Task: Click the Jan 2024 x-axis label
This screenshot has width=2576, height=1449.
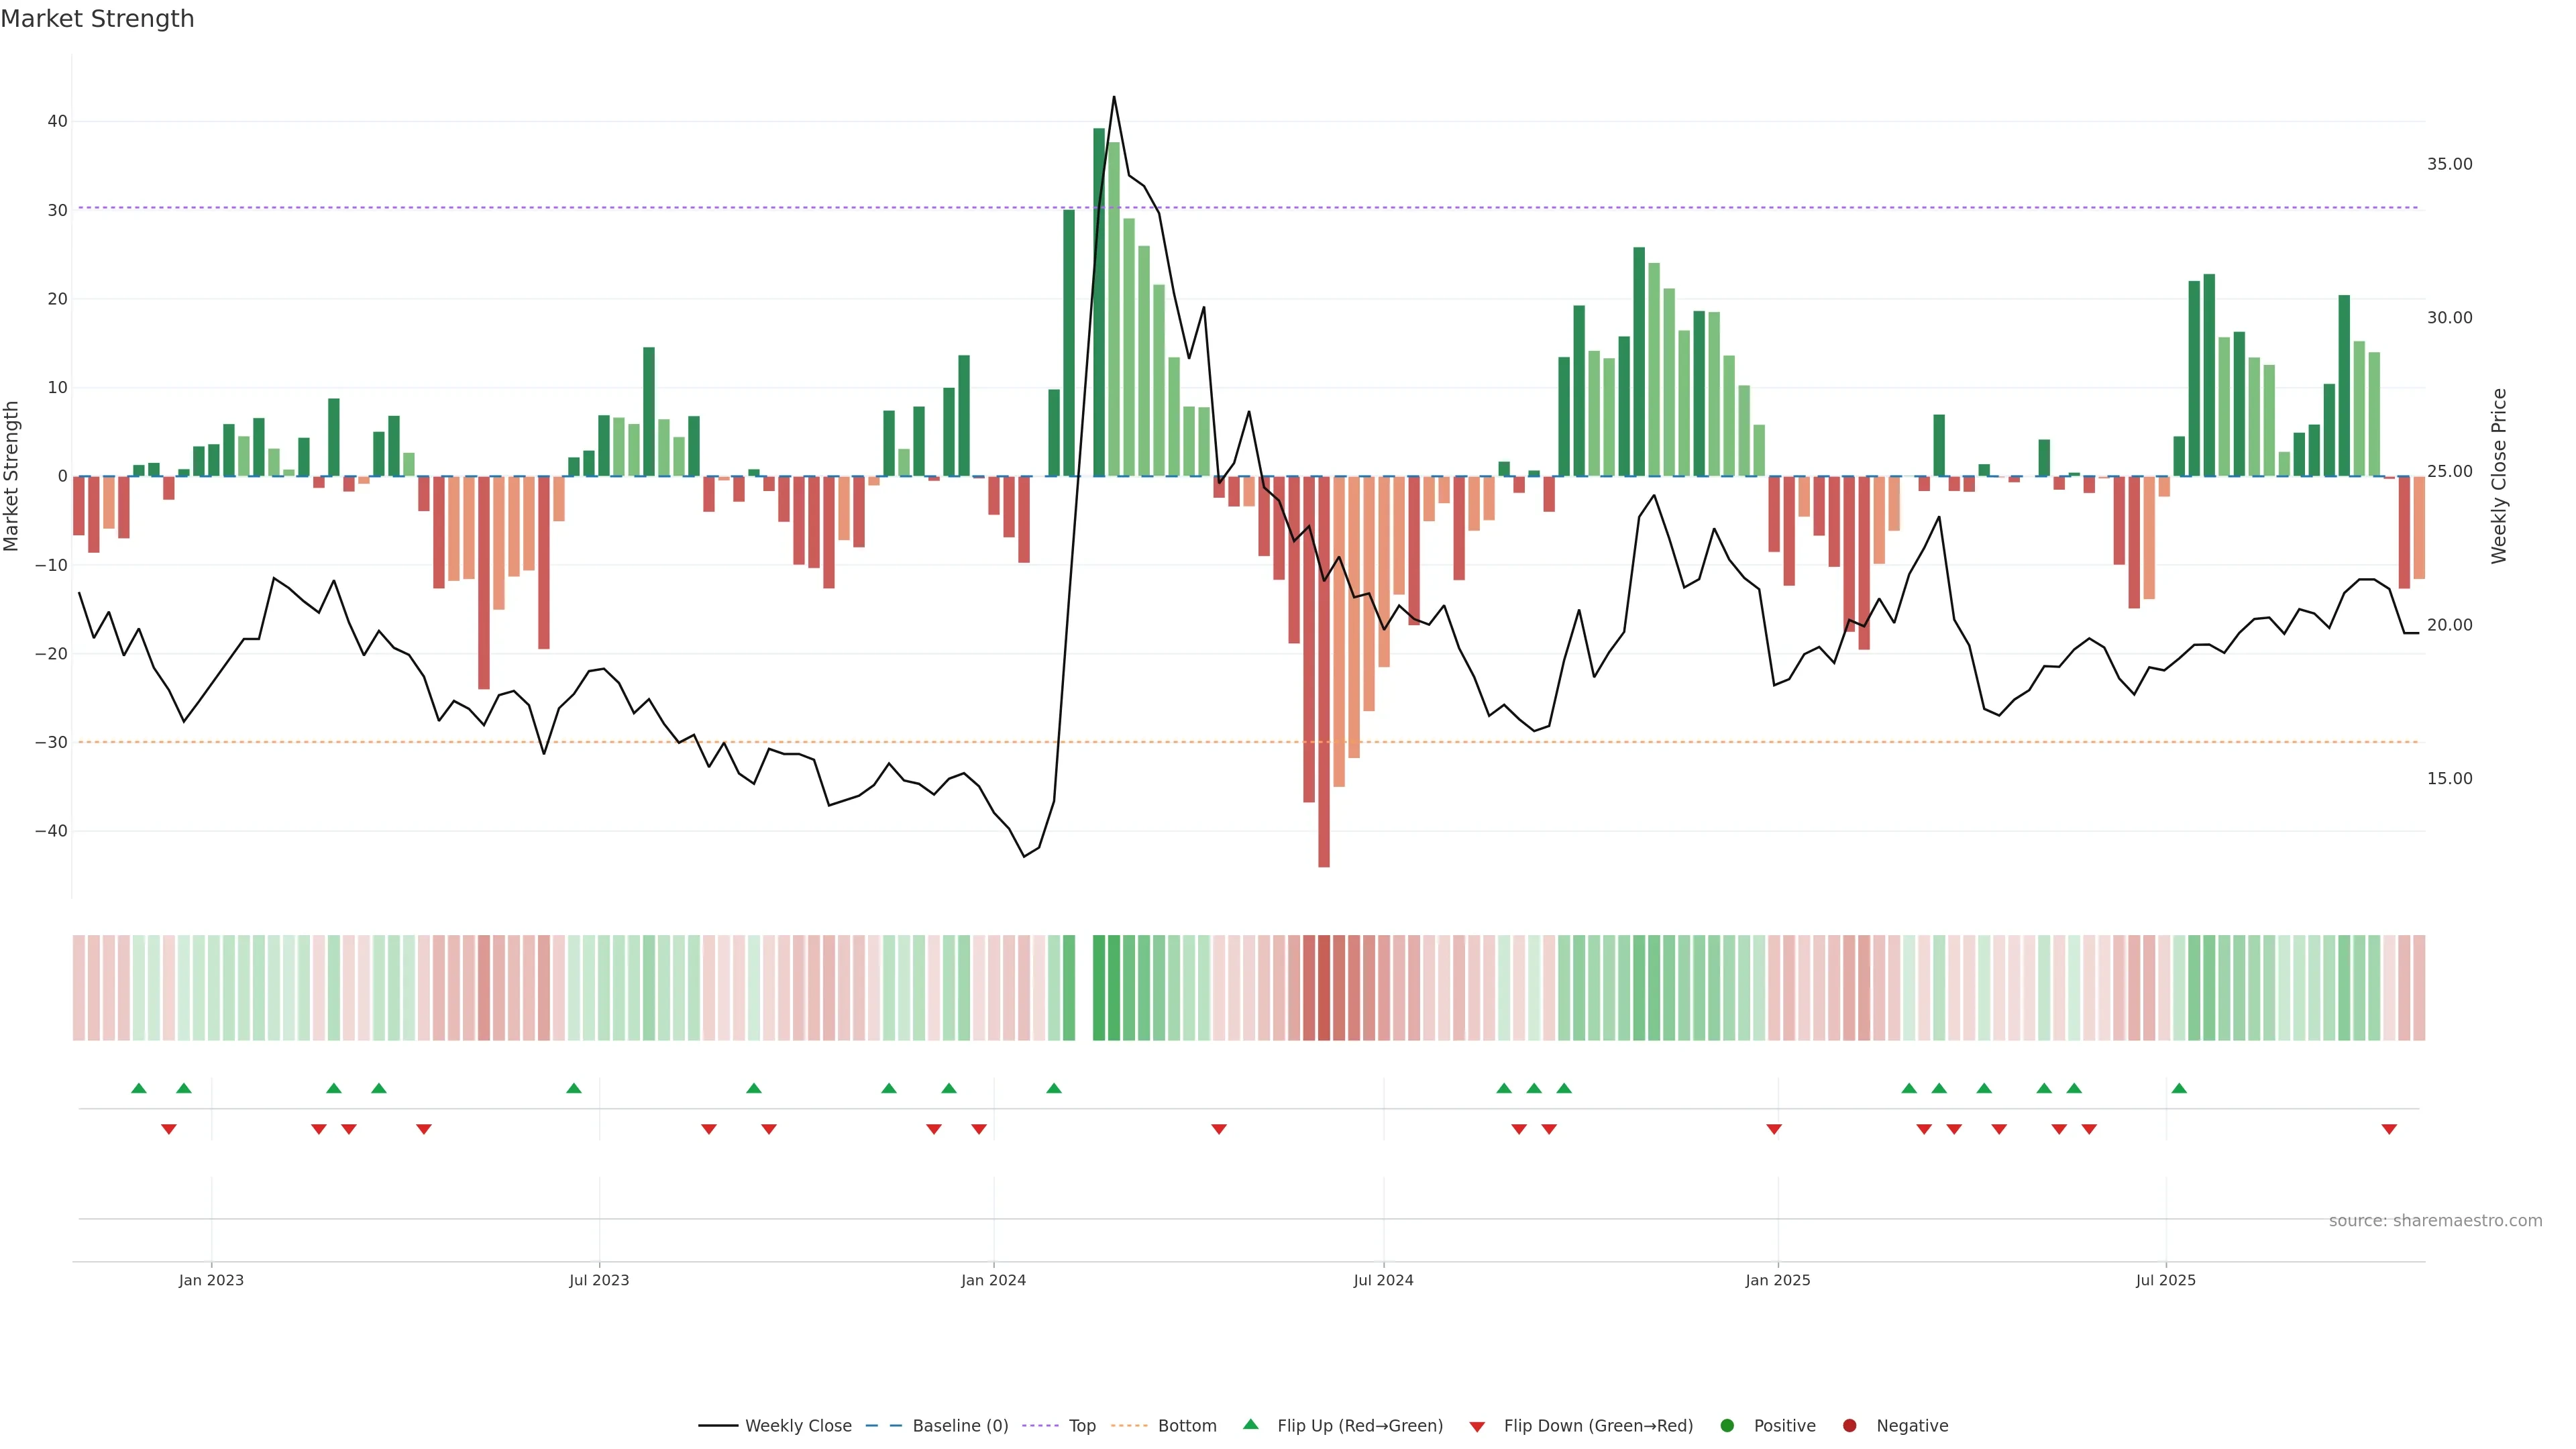Action: coord(993,1280)
